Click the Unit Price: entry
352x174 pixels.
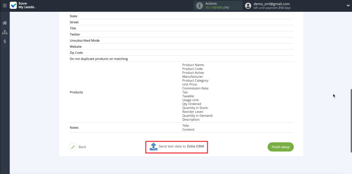click(x=190, y=84)
